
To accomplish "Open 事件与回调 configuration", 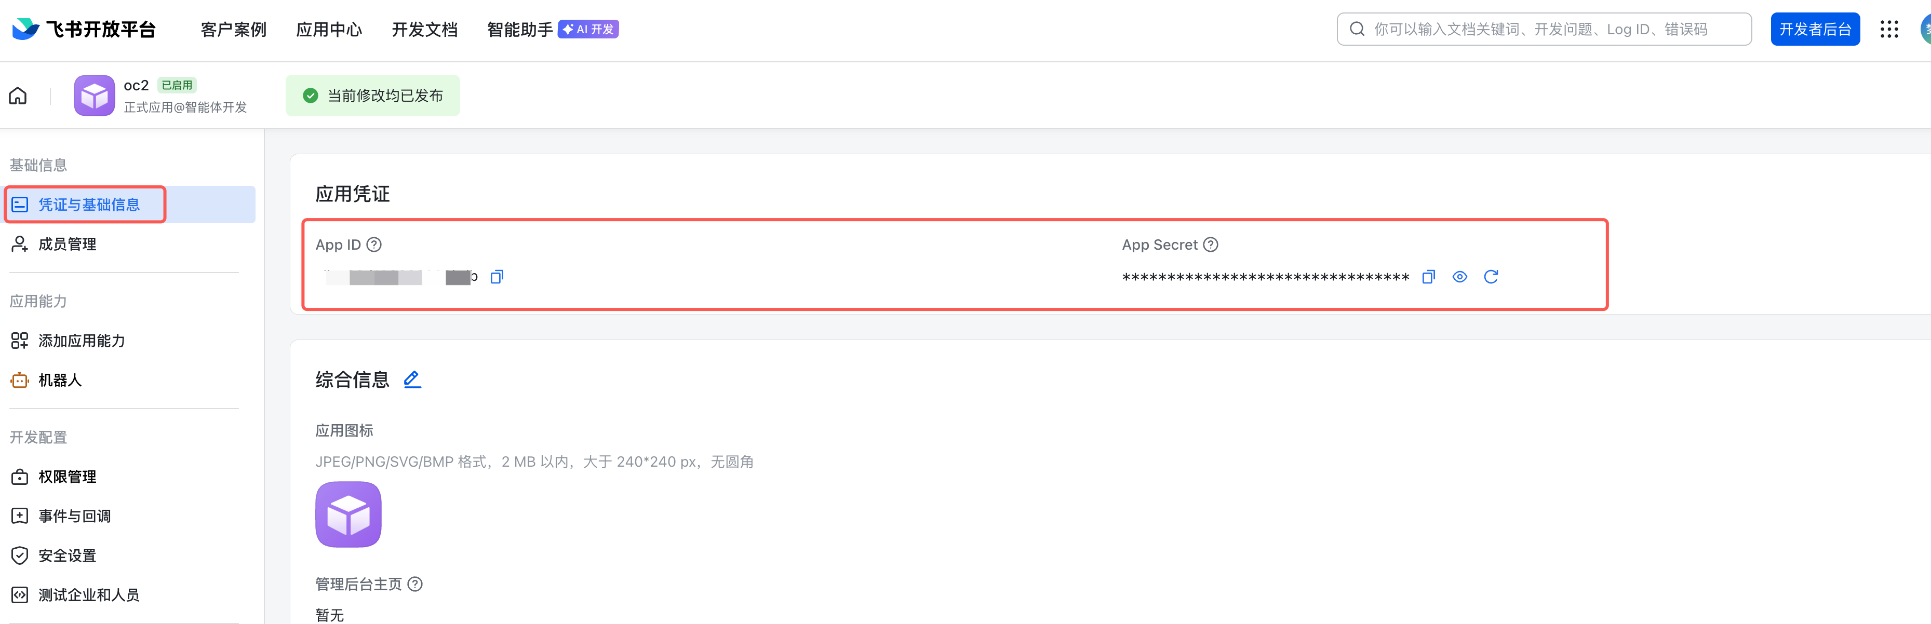I will tap(74, 516).
